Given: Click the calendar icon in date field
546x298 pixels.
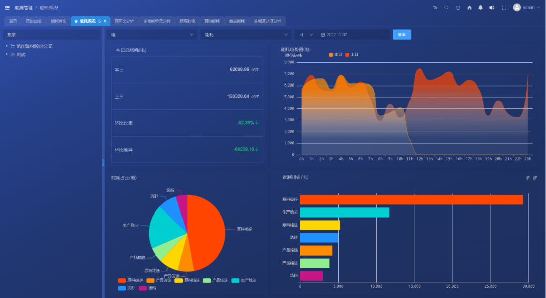Looking at the screenshot, I should coord(323,35).
